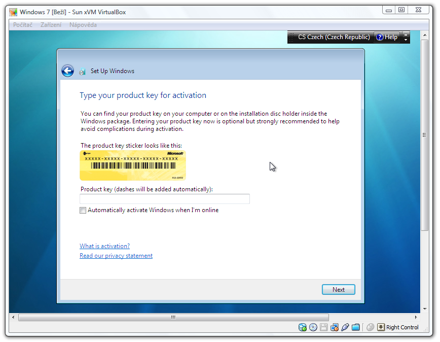Viewport: 440px width, 342px height.
Task: Maximize the VirtualBox window
Action: (x=401, y=10)
